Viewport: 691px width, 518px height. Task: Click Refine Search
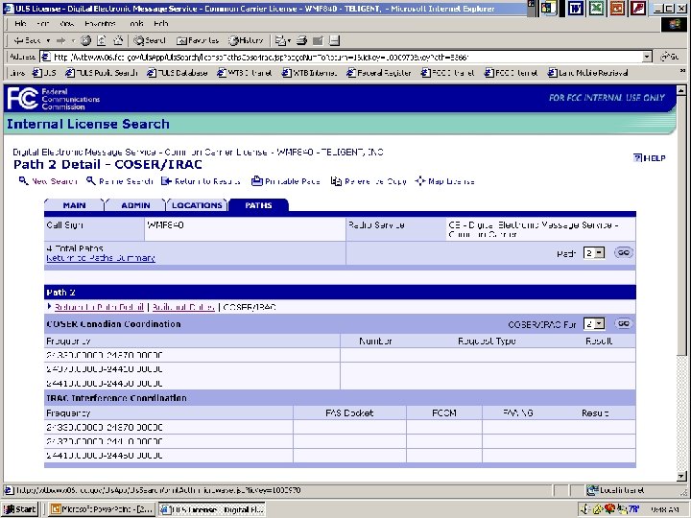119,181
